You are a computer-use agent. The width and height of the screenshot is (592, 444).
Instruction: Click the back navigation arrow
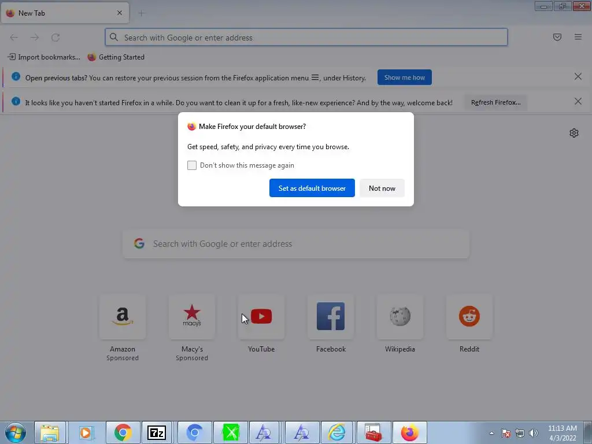coord(14,38)
